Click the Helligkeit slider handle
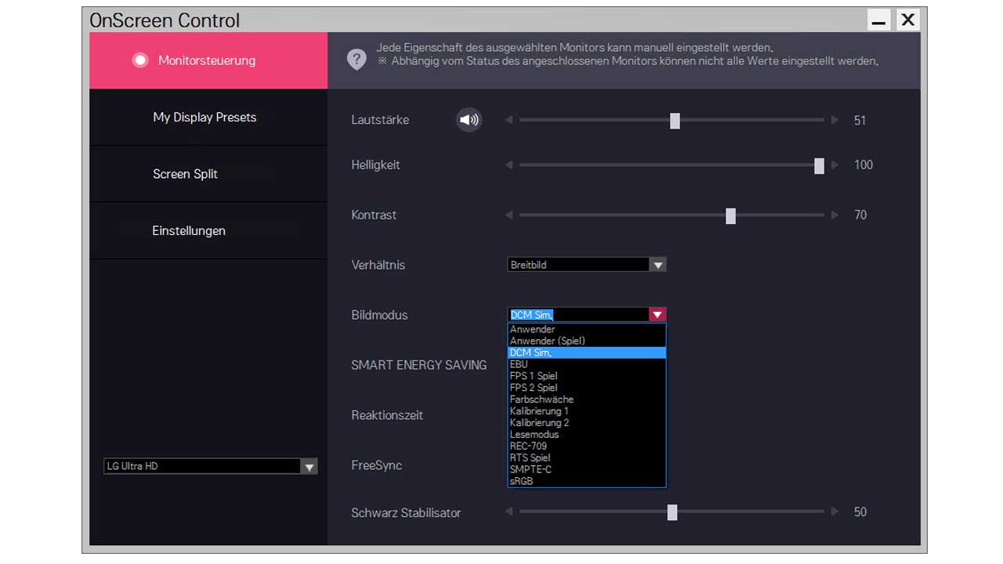Screen dimensions: 1003x564 [x=819, y=165]
